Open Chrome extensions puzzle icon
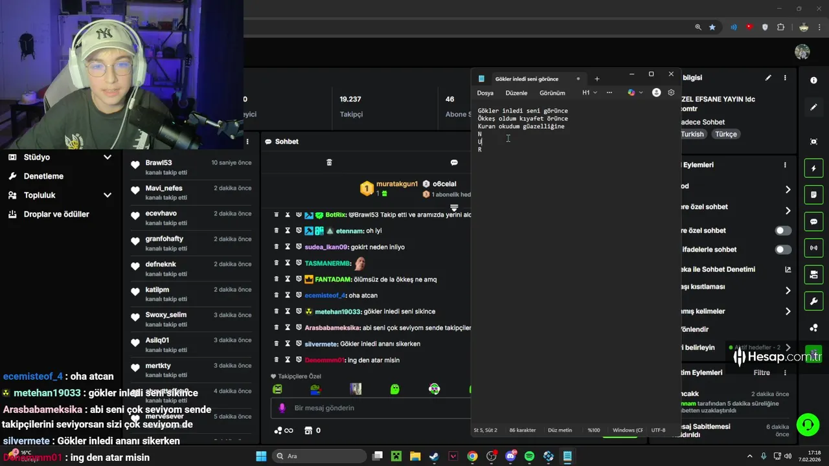 (780, 27)
